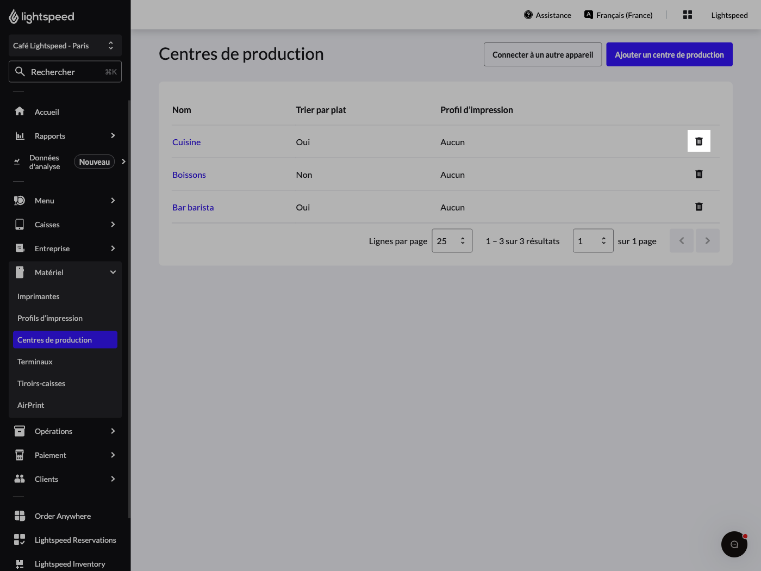Click Ajouter un centre de production

point(669,54)
